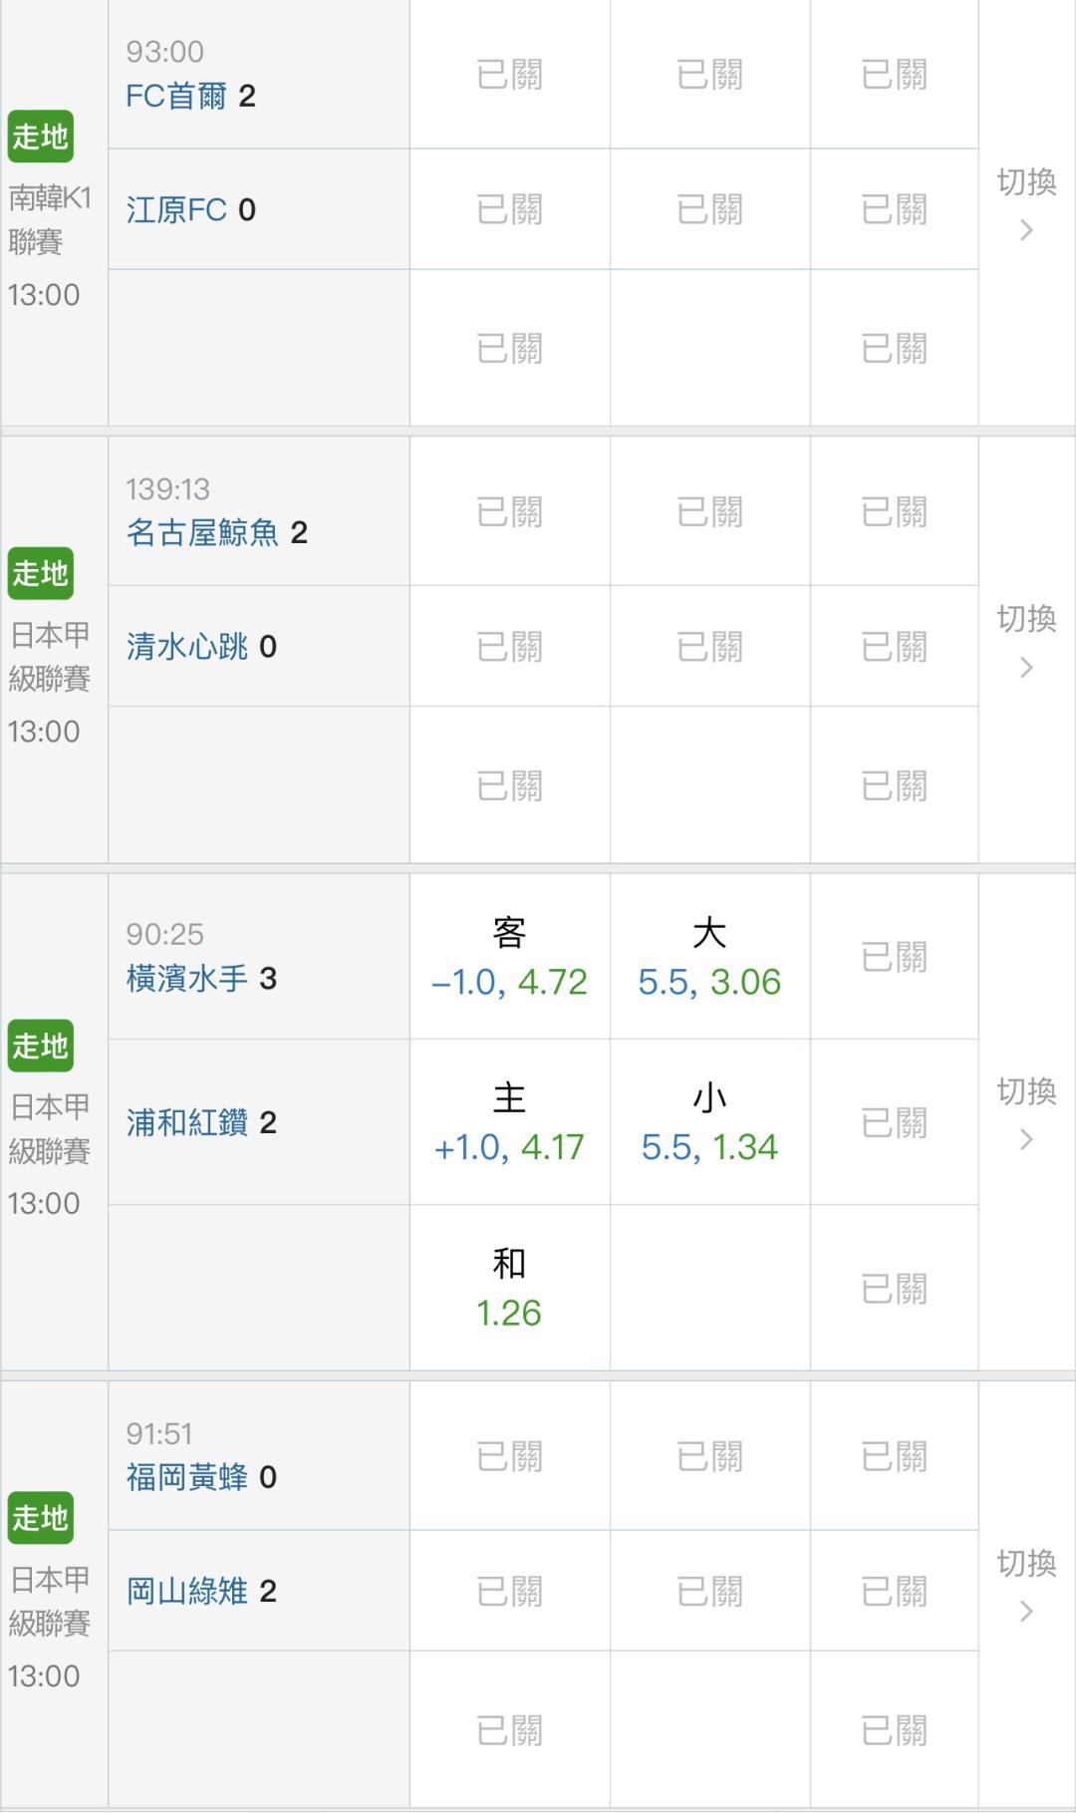Viewport: 1076px width, 1813px height.
Task: Open 岡山綠雉 team link
Action: tap(187, 1591)
